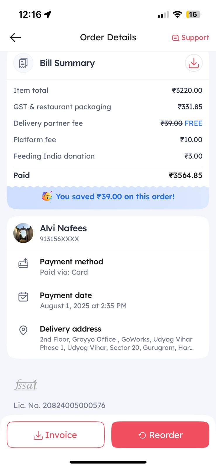The width and height of the screenshot is (216, 468).
Task: Download the bill summary
Action: click(x=193, y=63)
